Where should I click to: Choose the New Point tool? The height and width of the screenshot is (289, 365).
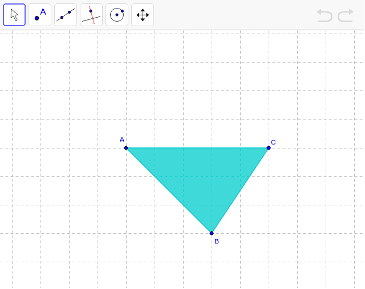coord(40,15)
